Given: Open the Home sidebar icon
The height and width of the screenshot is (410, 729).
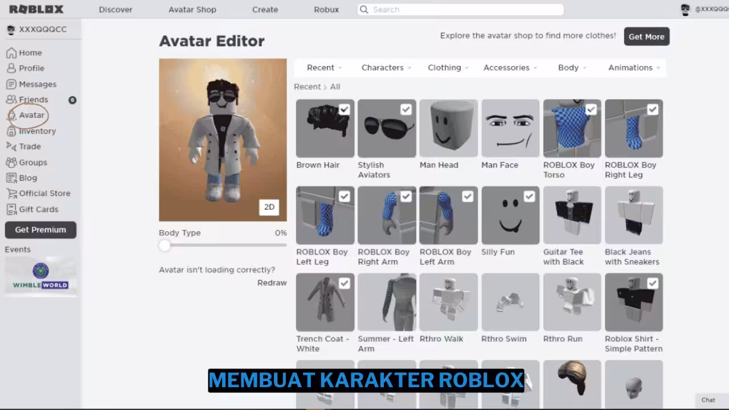Looking at the screenshot, I should click(x=11, y=53).
